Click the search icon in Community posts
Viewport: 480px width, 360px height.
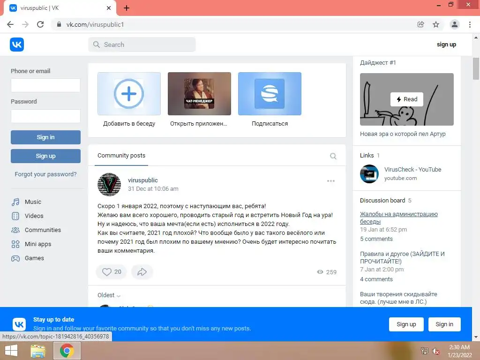333,156
